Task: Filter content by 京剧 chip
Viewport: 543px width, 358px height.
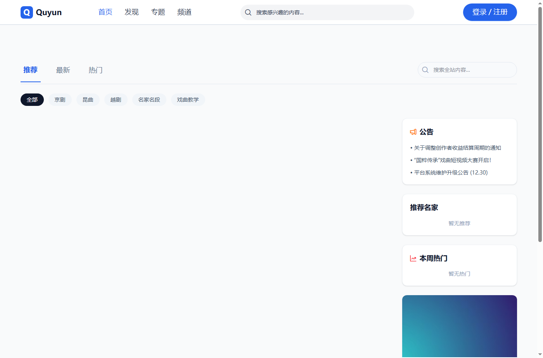Action: pos(60,100)
